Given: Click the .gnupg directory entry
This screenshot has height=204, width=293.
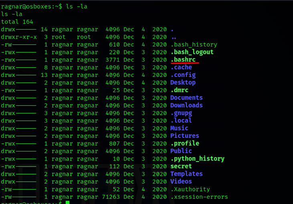Looking at the screenshot, I should 181,113.
